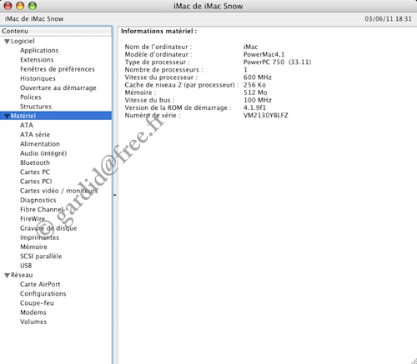Open the Alimentation entry
Image resolution: width=417 pixels, height=364 pixels.
pos(40,144)
